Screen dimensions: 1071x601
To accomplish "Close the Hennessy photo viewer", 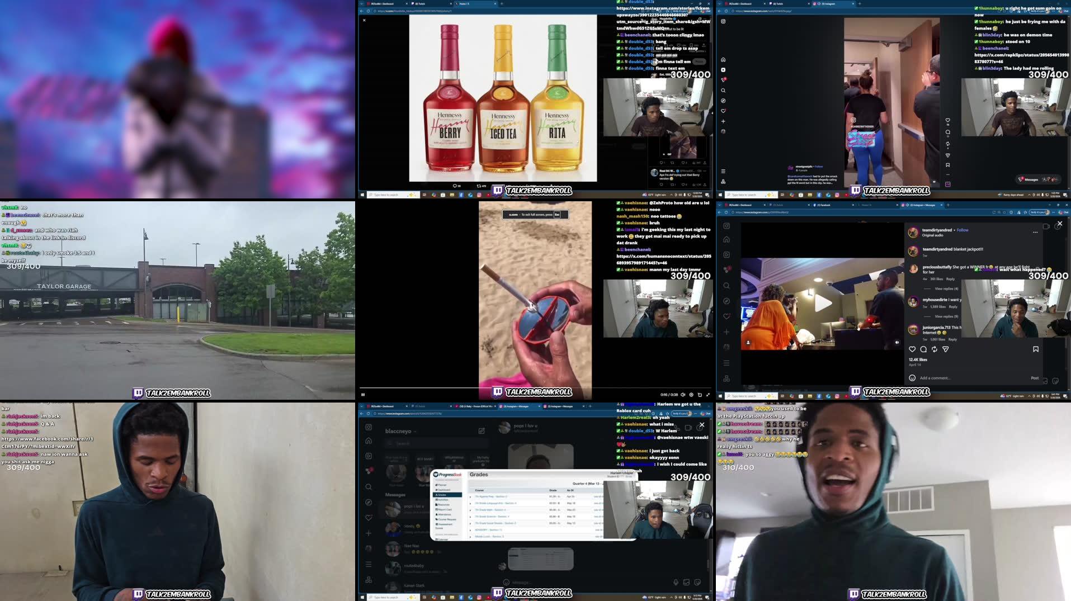I will pos(364,20).
